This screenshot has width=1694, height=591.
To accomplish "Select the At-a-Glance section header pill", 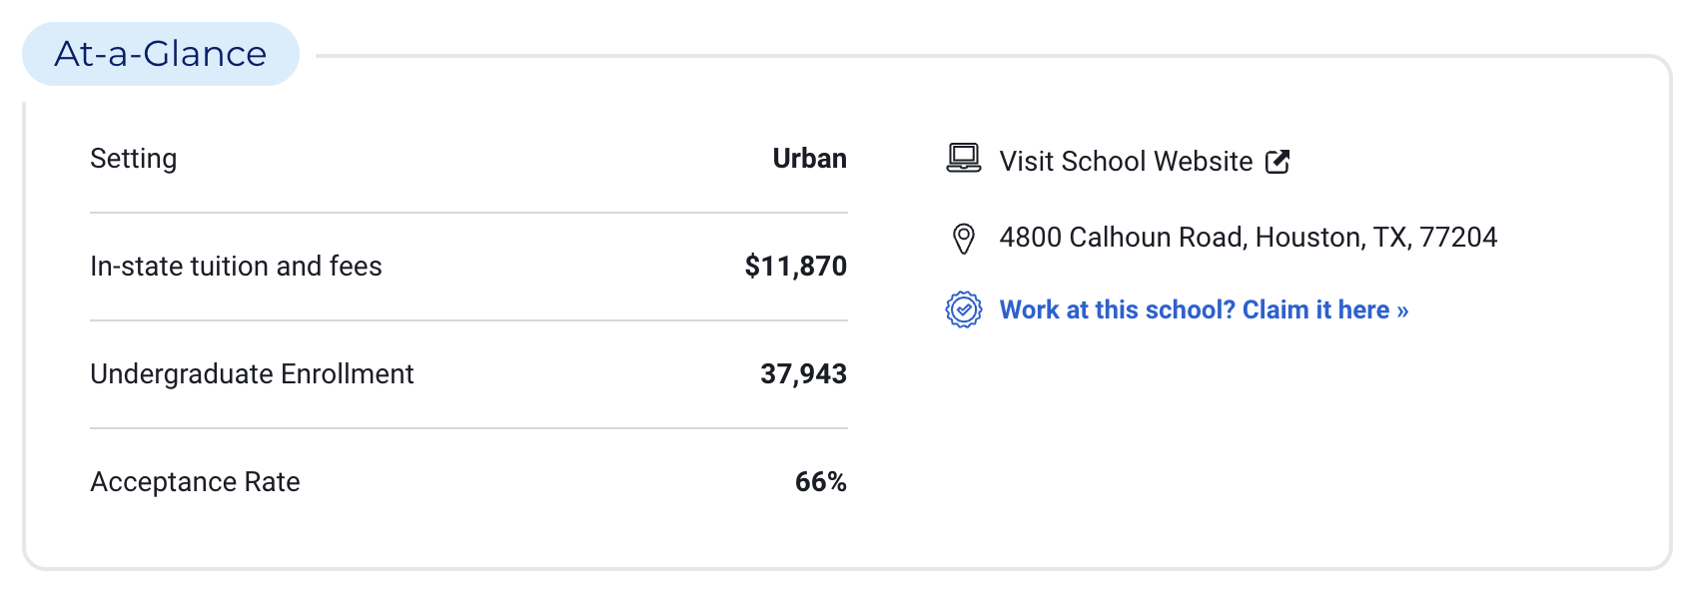I will pyautogui.click(x=161, y=54).
